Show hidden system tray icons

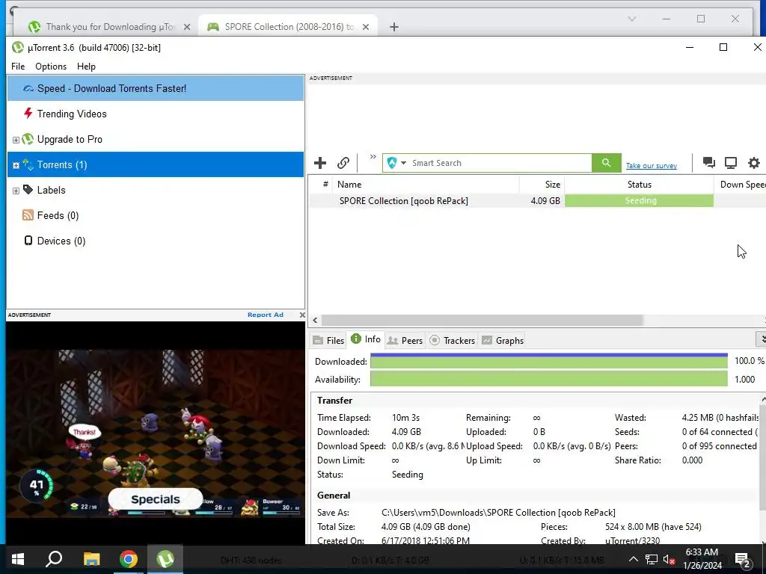click(633, 559)
